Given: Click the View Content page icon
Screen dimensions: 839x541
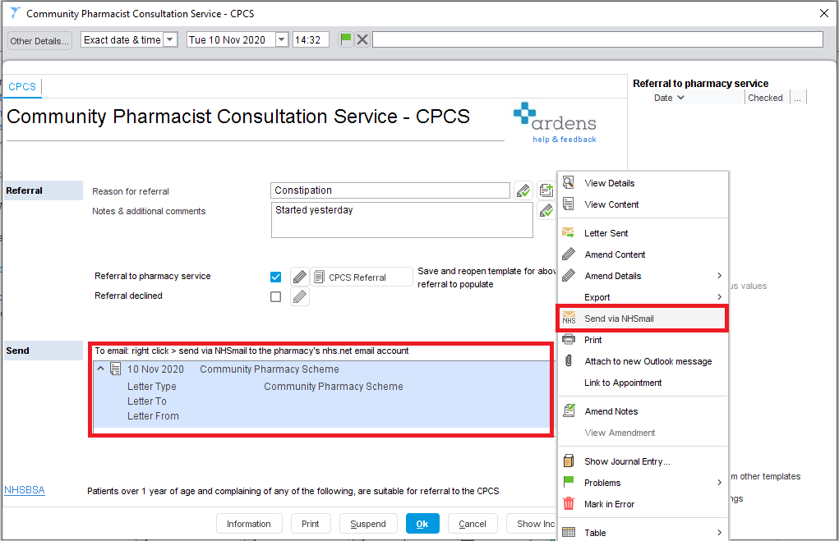Looking at the screenshot, I should tap(569, 204).
